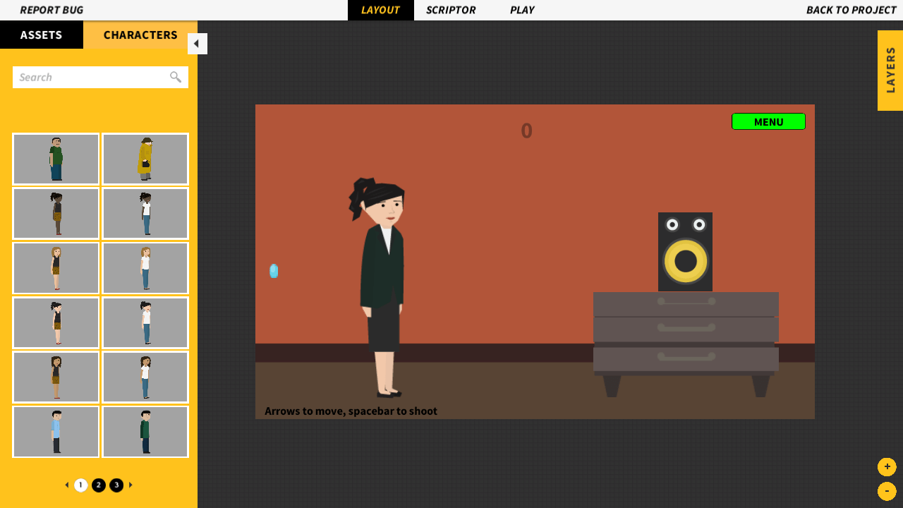The image size is (903, 508).
Task: Zoom out with the minus button
Action: pos(887,491)
